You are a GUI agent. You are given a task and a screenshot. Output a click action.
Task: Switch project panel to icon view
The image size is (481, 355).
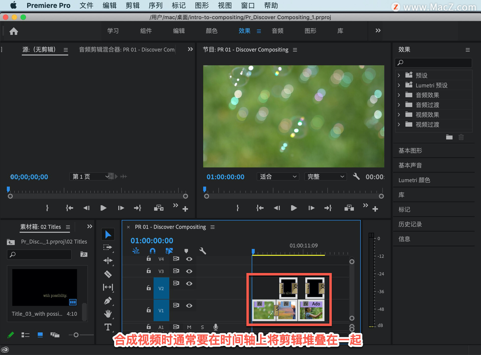[40, 335]
